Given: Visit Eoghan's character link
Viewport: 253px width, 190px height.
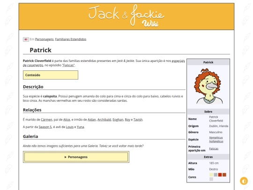Looking at the screenshot, I should click(118, 120).
